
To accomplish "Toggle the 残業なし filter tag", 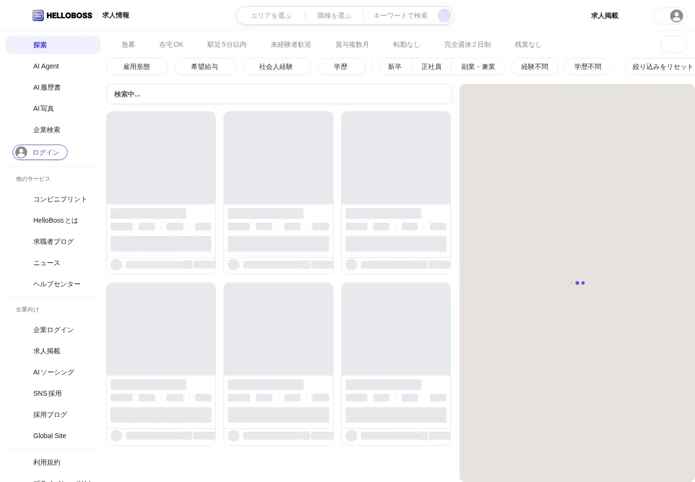I will [528, 44].
